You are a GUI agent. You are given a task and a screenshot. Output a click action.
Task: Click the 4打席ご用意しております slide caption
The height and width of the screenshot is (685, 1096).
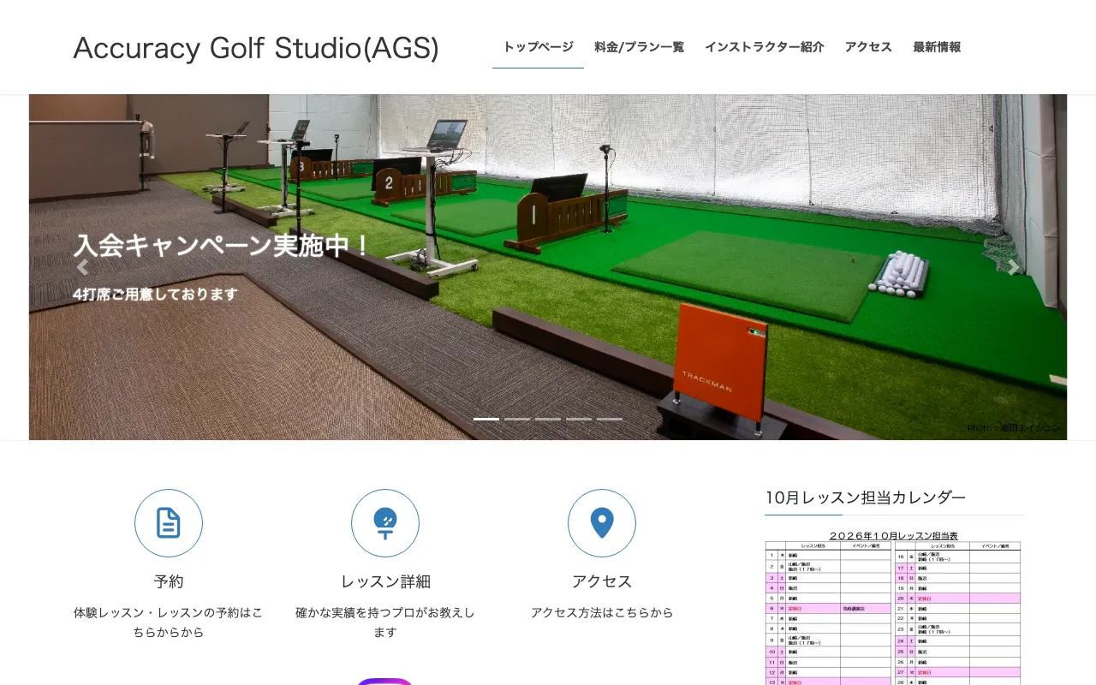[155, 294]
